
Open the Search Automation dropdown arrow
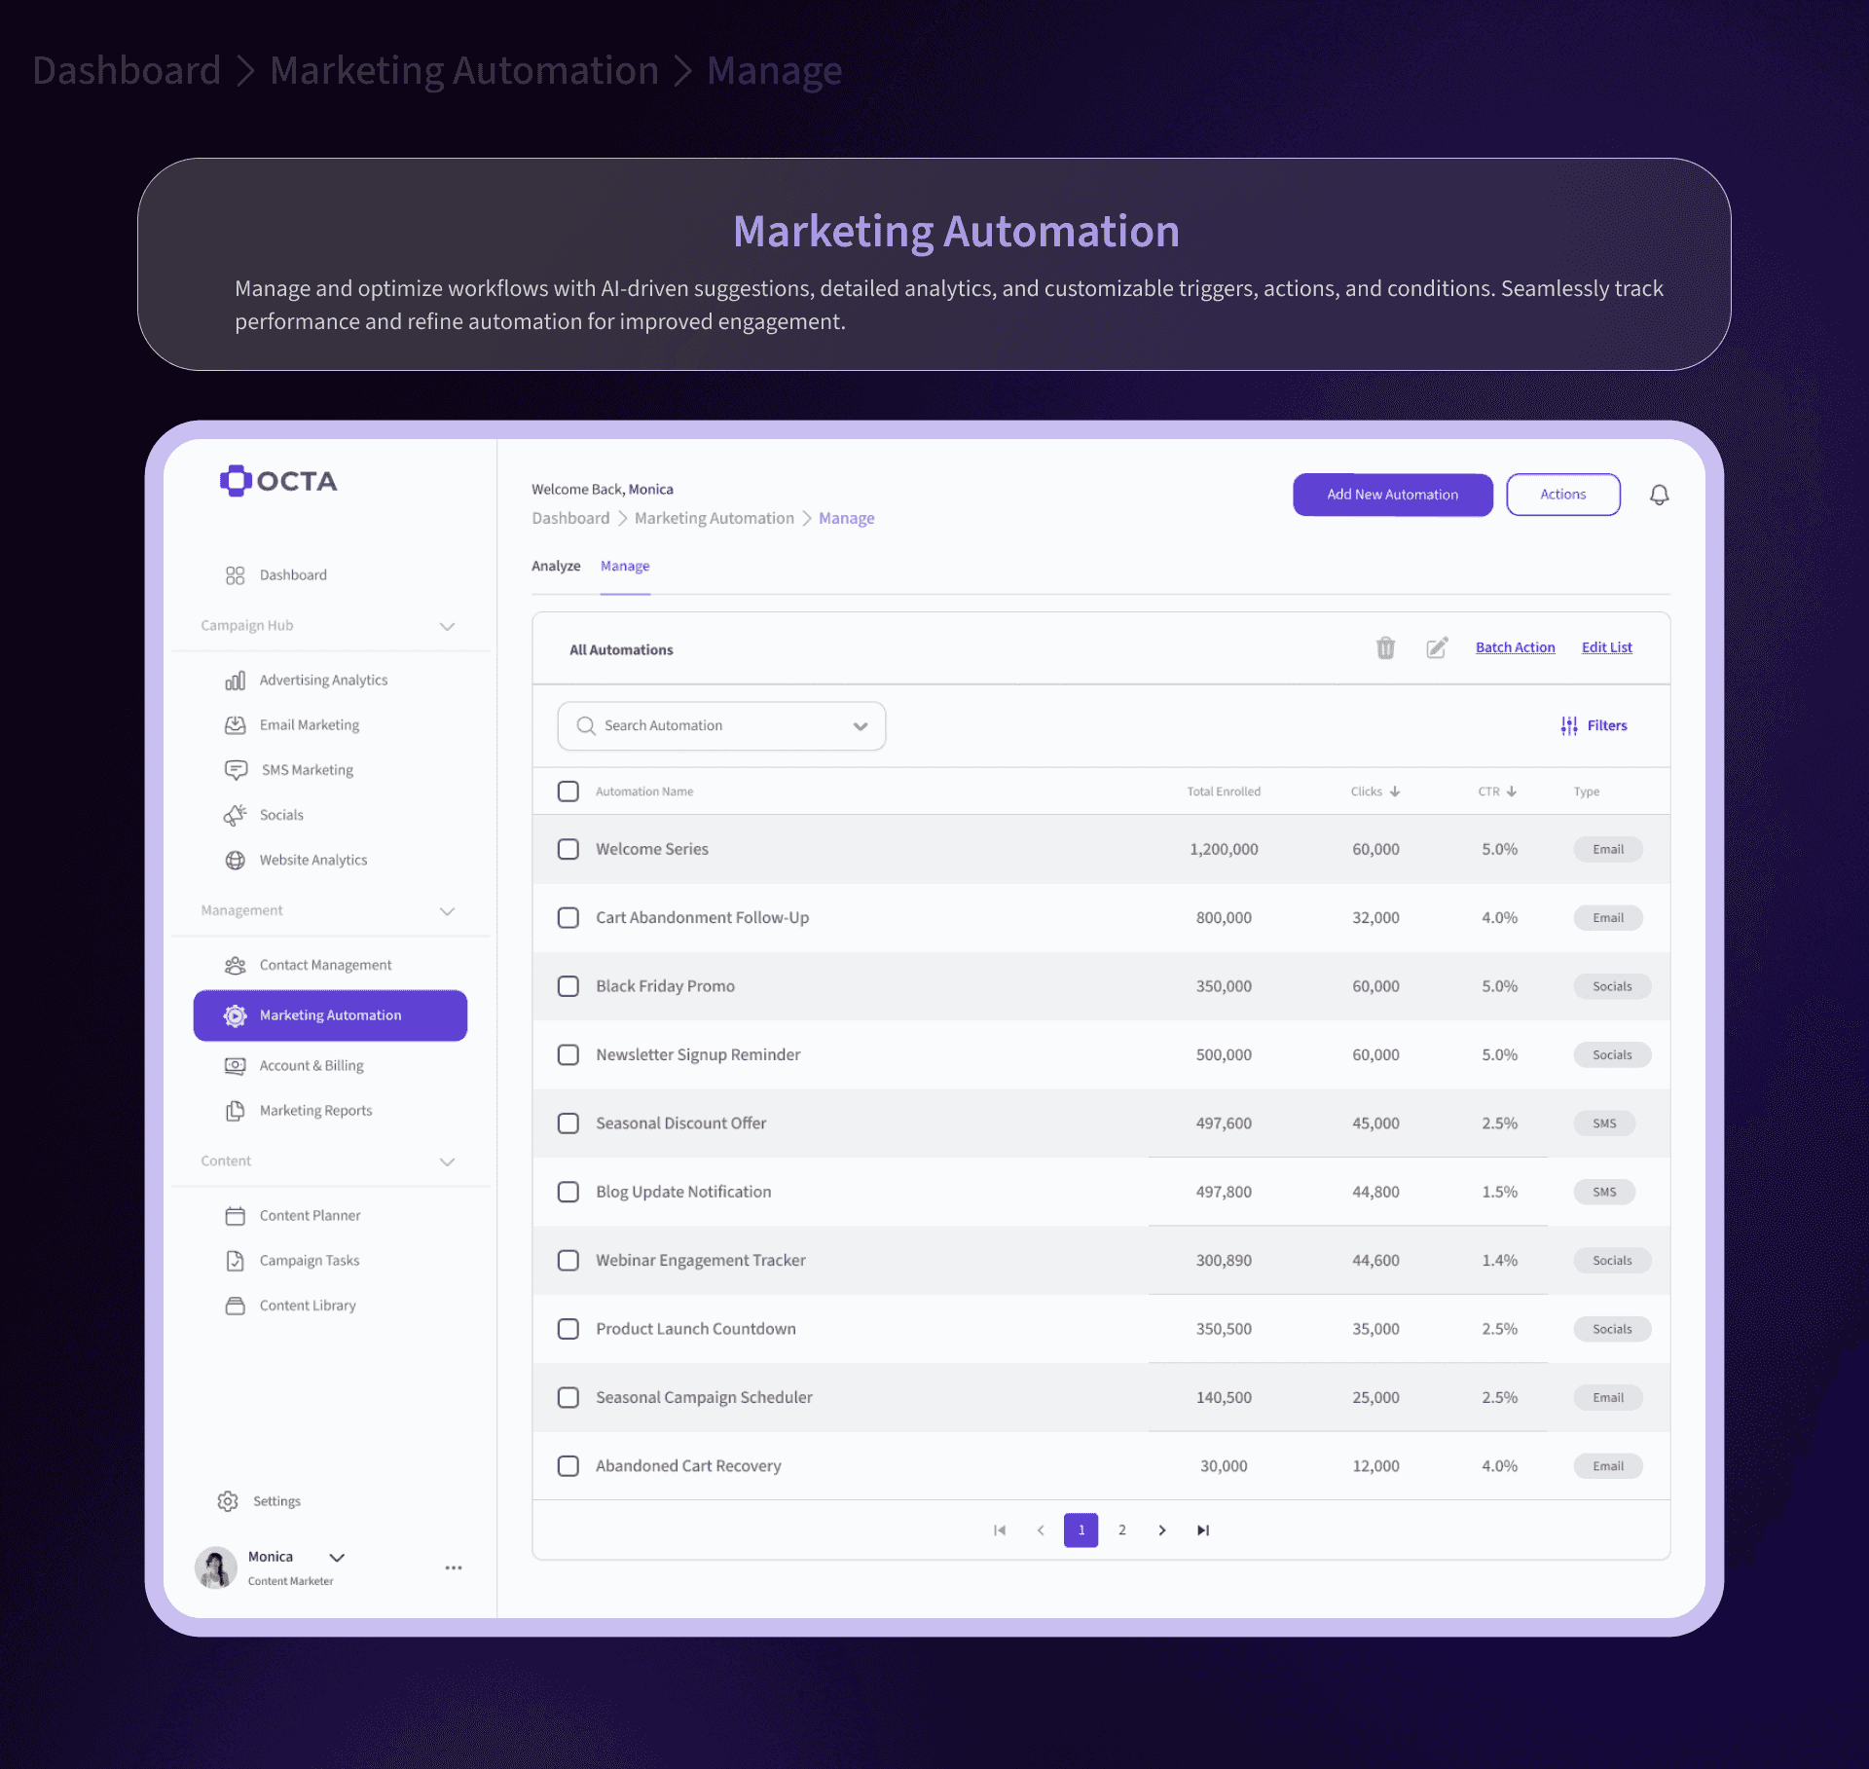pyautogui.click(x=861, y=726)
